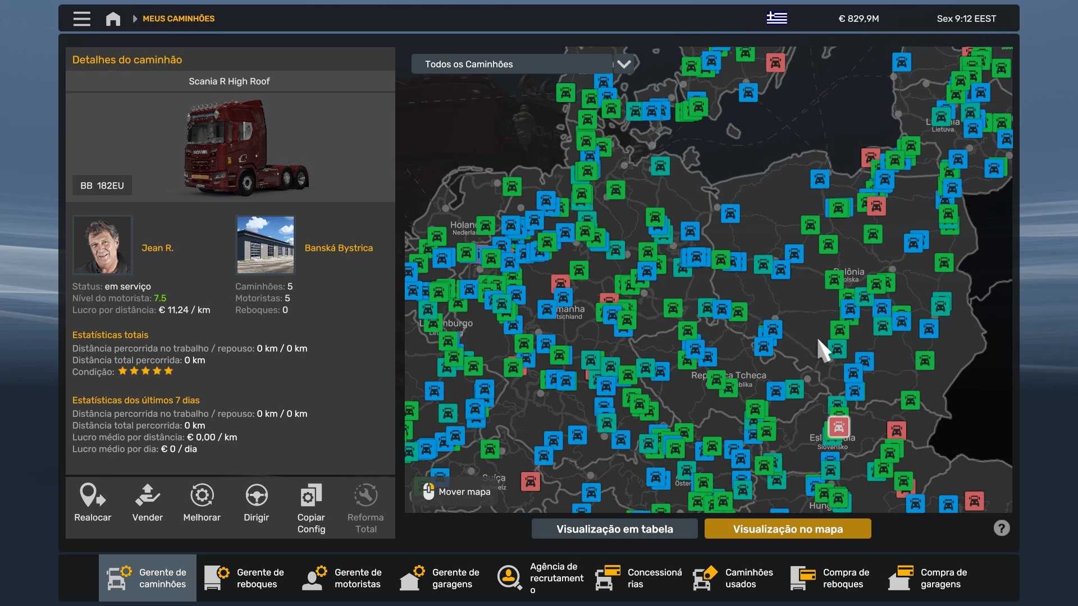1078x606 pixels.
Task: Open the Melhorar upgrade icon
Action: pos(202,495)
